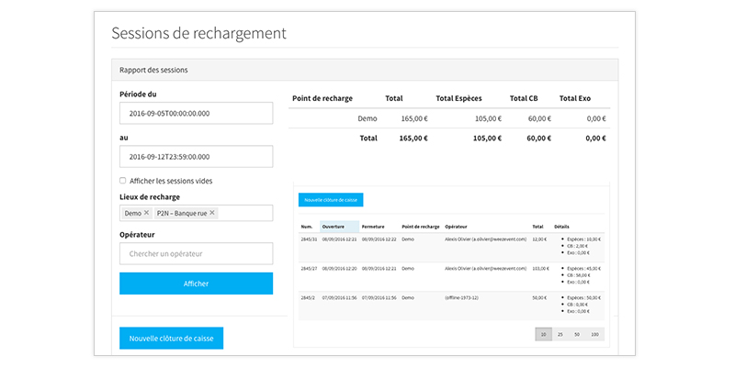Show 100 sessions per page
Screen dimensions: 735x367
tap(594, 334)
